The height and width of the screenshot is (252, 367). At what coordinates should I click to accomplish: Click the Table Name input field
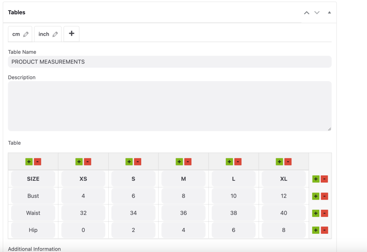(170, 62)
